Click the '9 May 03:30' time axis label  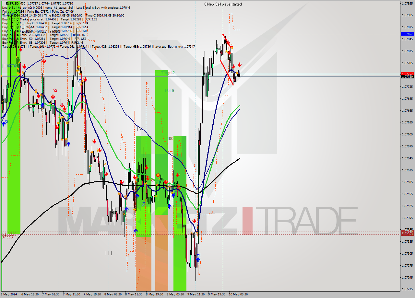click(x=175, y=294)
